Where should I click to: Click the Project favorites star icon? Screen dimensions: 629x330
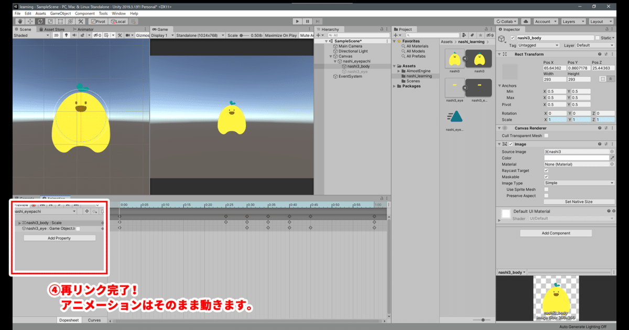[x=480, y=35]
